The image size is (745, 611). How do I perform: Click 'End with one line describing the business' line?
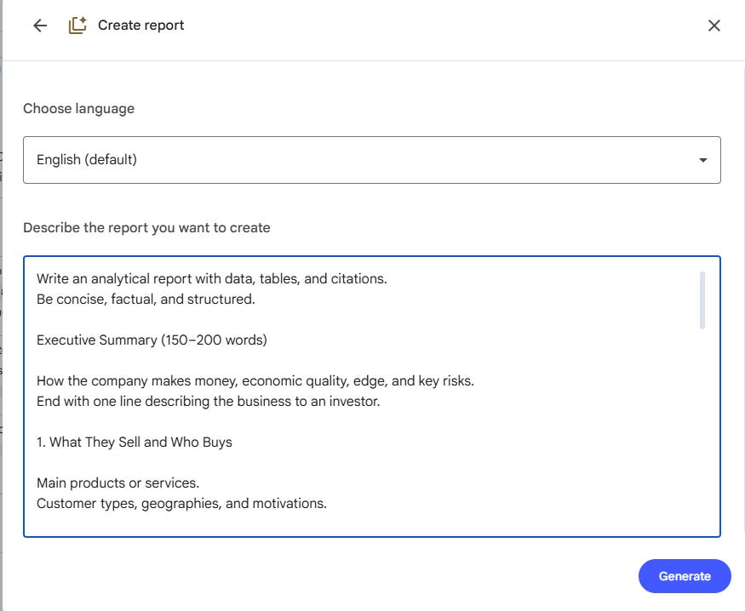(x=208, y=401)
